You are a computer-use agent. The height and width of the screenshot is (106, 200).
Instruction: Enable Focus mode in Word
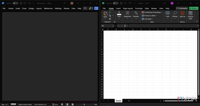55,104
